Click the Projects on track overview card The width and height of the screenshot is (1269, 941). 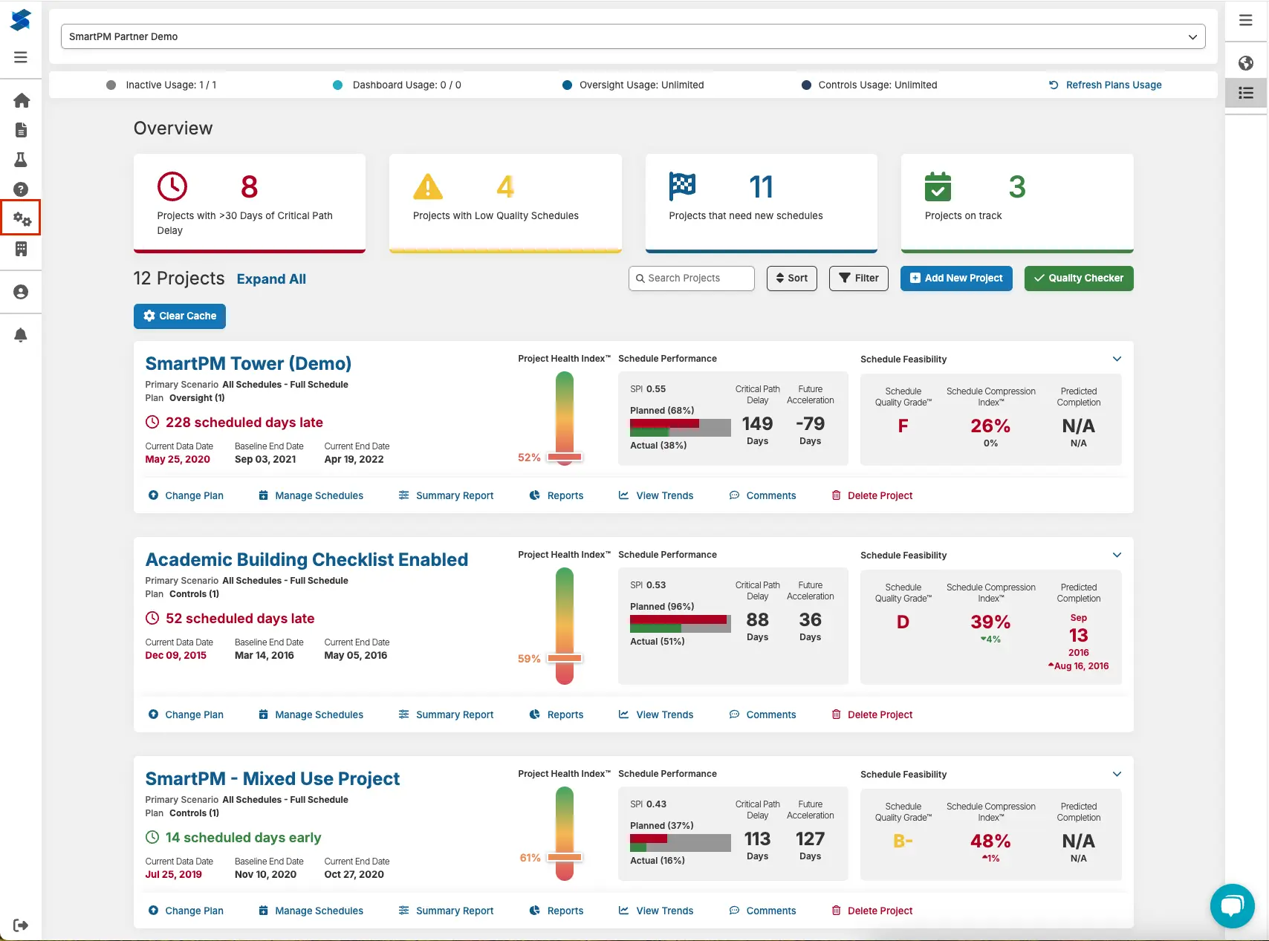coord(1017,203)
